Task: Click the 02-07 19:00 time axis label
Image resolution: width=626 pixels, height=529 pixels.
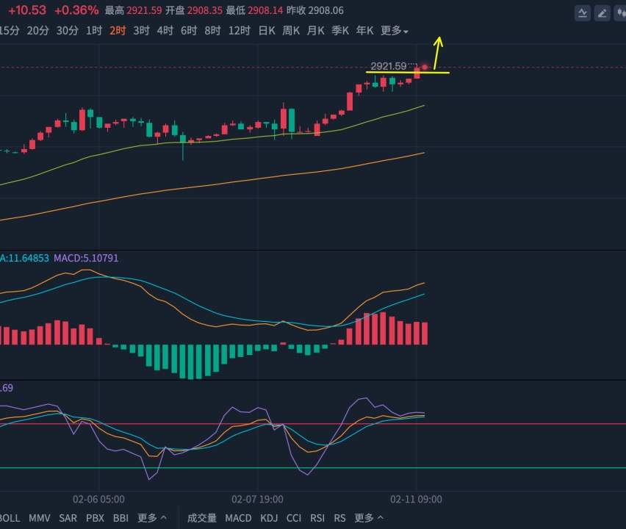Action: coord(257,500)
